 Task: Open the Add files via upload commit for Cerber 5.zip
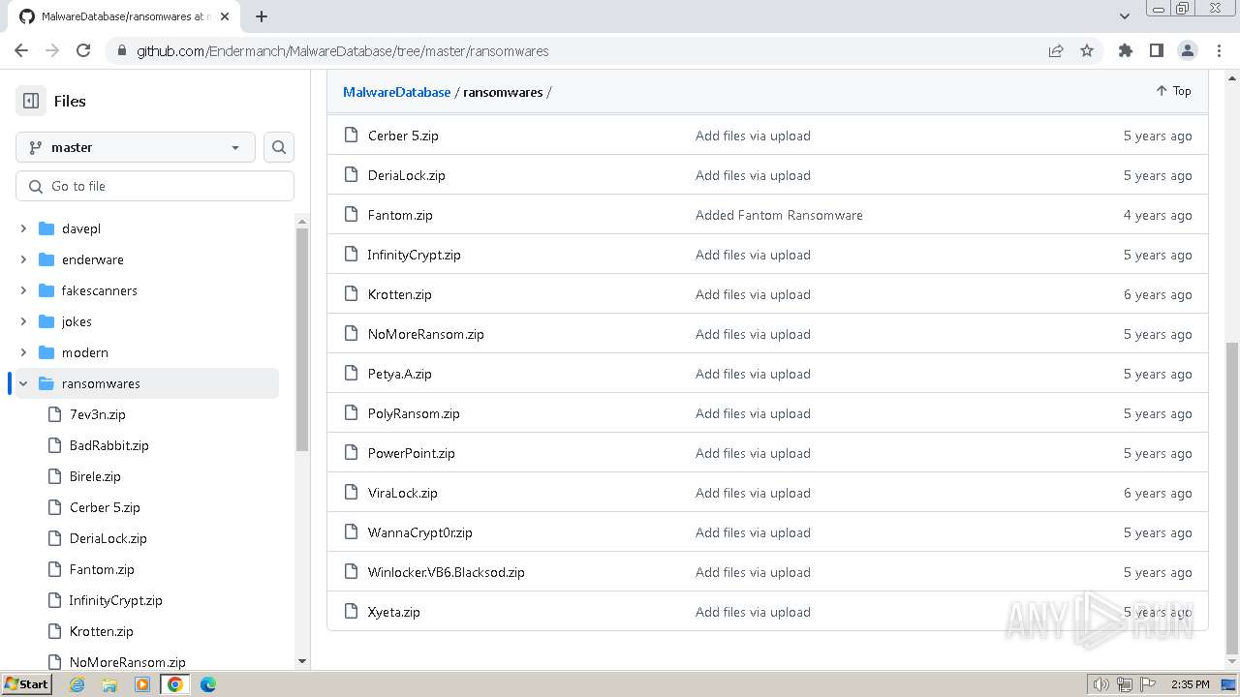[753, 136]
